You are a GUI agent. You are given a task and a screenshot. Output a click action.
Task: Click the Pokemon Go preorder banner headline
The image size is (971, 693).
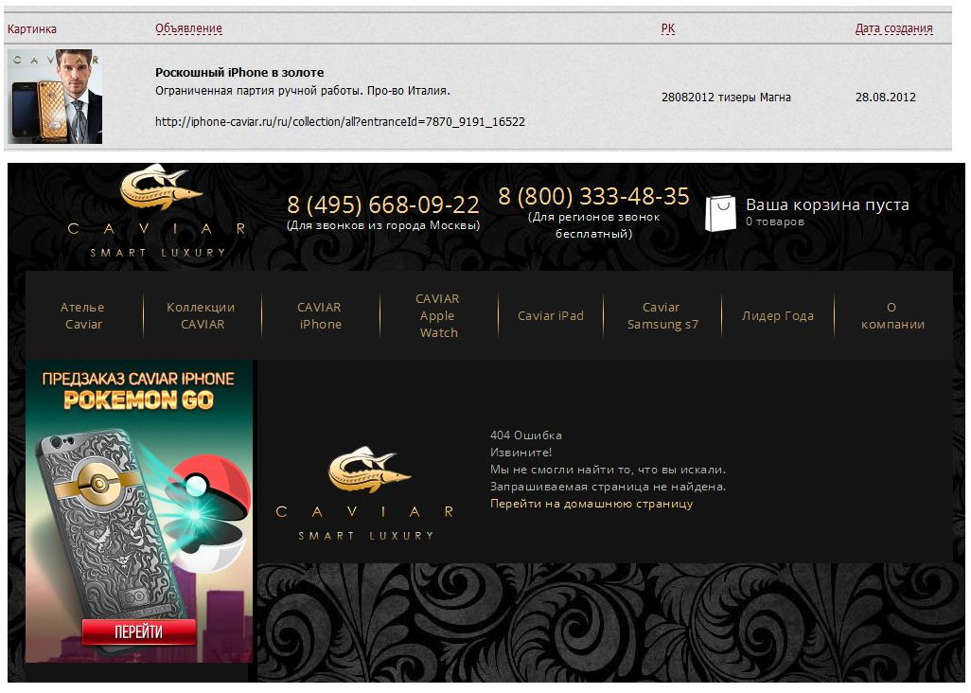coord(138,389)
